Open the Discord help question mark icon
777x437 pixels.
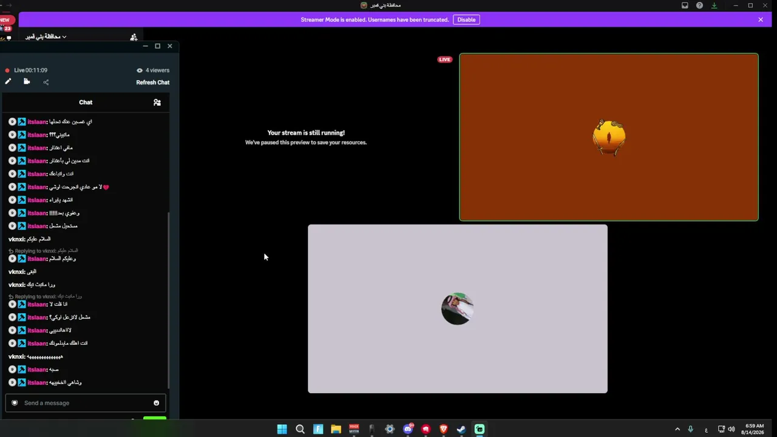point(699,5)
